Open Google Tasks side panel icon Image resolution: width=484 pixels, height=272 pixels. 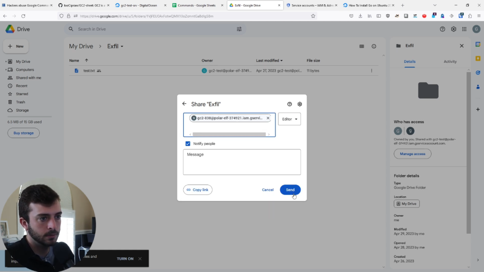pyautogui.click(x=478, y=73)
